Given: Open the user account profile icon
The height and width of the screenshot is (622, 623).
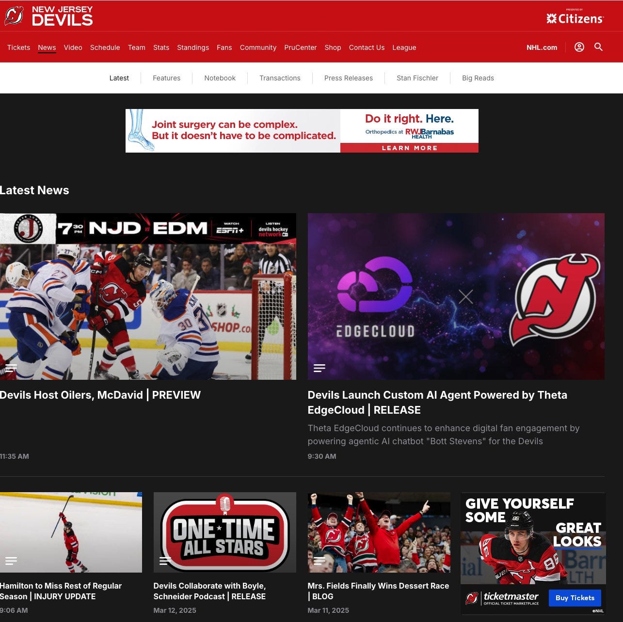Looking at the screenshot, I should pyautogui.click(x=579, y=47).
